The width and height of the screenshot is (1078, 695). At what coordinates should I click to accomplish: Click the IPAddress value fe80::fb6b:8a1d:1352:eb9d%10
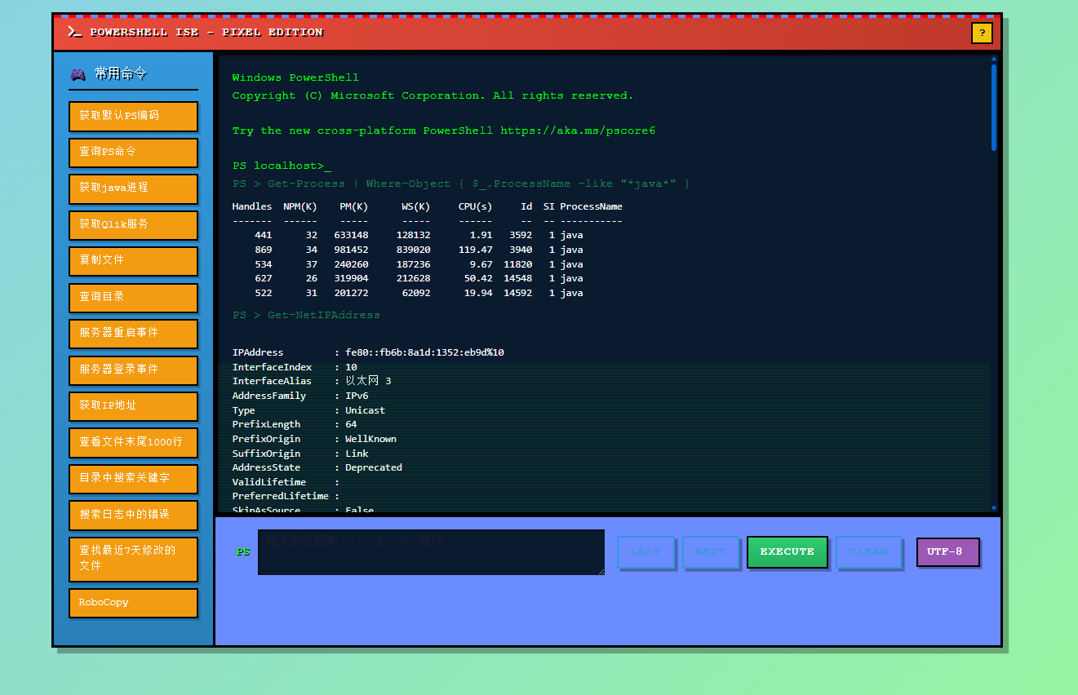click(x=424, y=352)
